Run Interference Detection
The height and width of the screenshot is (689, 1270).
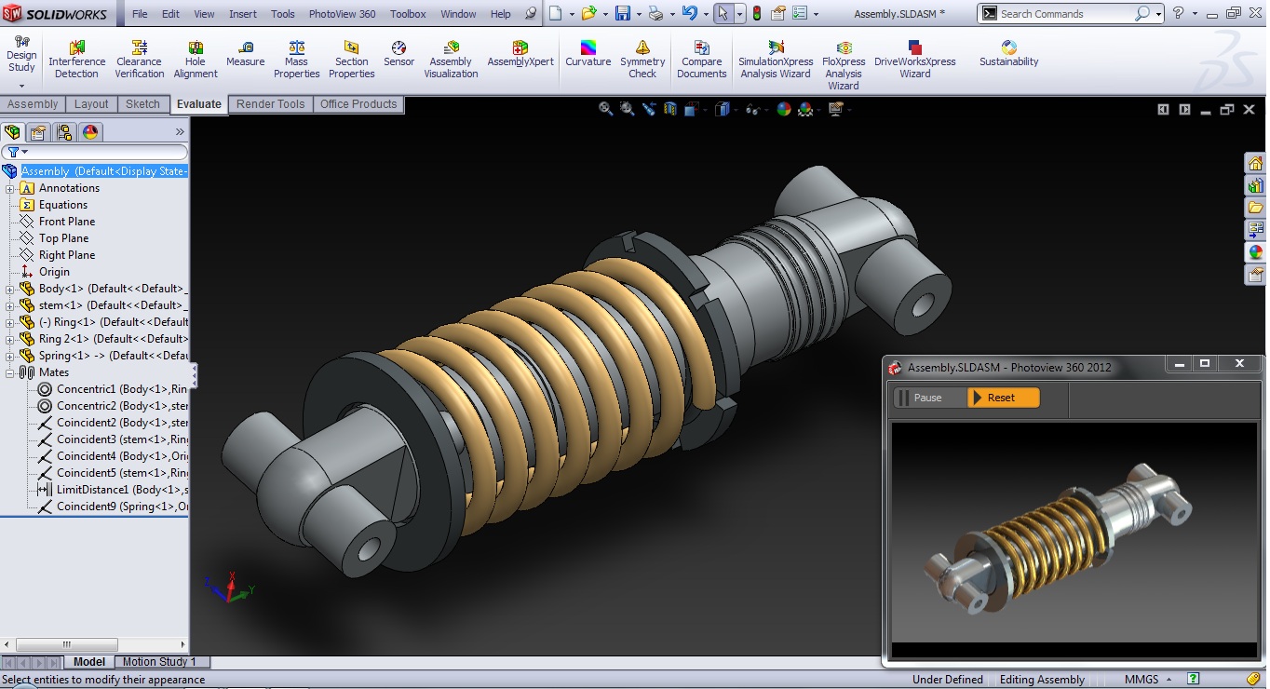click(77, 60)
